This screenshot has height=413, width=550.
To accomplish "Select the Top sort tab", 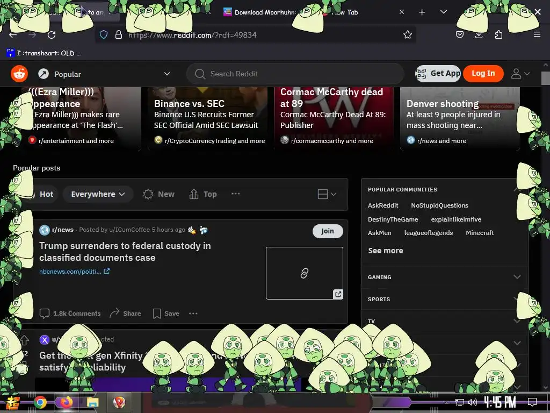I will 202,194.
